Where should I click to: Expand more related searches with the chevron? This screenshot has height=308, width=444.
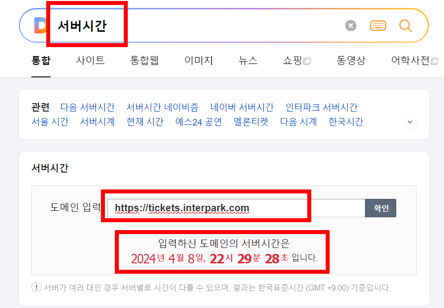click(x=410, y=122)
